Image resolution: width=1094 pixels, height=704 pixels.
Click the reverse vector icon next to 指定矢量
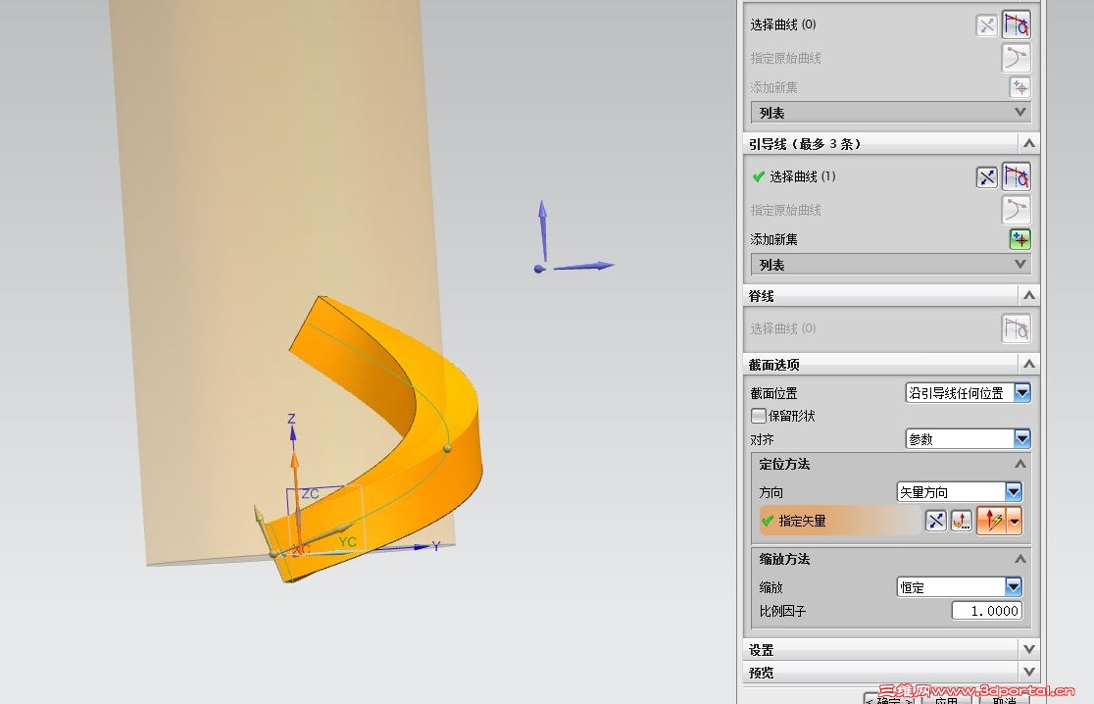coord(935,521)
